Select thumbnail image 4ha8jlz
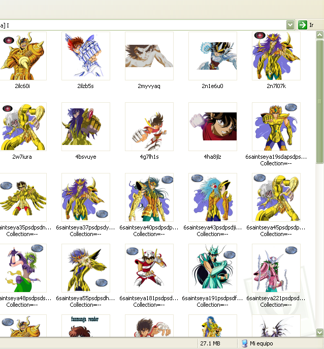Screen dimensions: 324x349 [x=213, y=127]
